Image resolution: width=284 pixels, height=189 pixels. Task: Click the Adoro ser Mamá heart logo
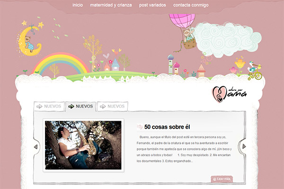tap(229, 94)
